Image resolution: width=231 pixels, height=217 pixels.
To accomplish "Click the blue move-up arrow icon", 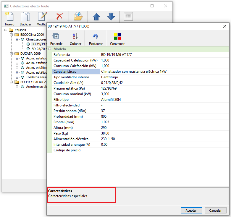I will click(96, 17).
